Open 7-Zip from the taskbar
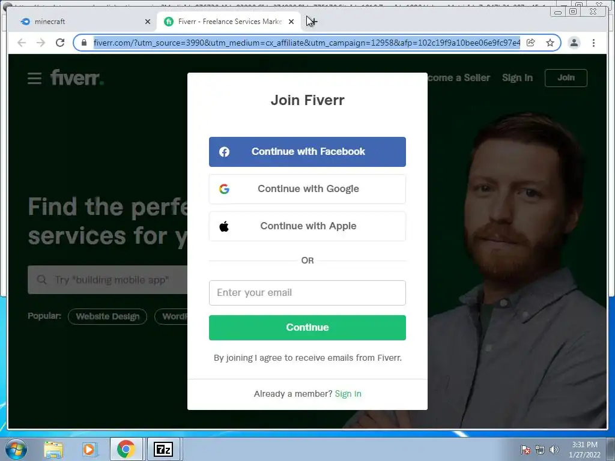 tap(163, 449)
